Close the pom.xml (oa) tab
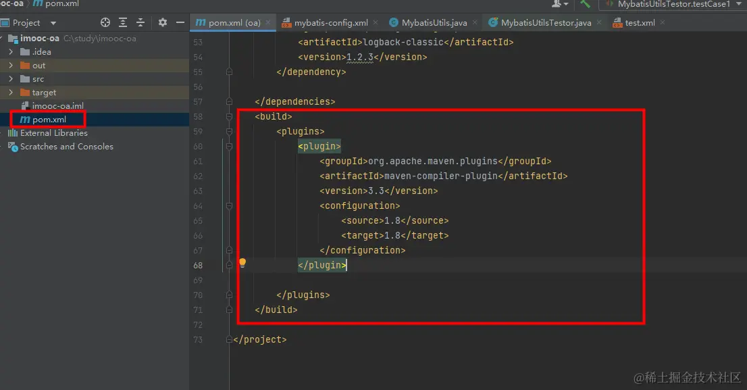Image resolution: width=747 pixels, height=390 pixels. 268,22
